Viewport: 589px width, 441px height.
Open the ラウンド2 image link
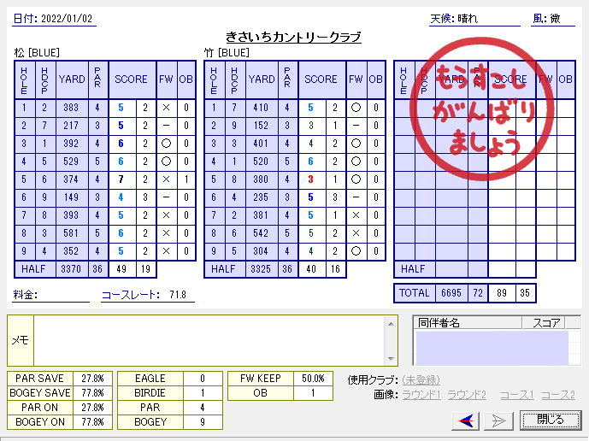point(467,395)
